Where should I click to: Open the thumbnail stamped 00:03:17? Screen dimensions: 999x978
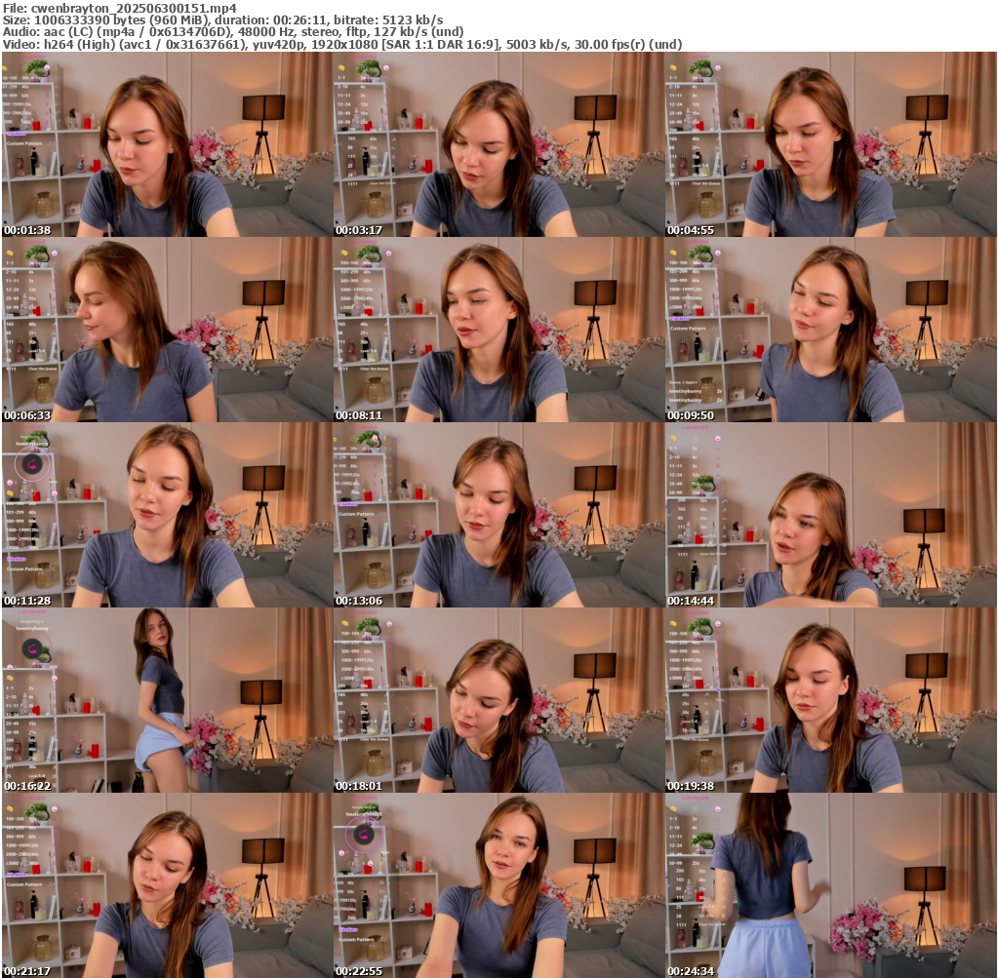pos(499,144)
